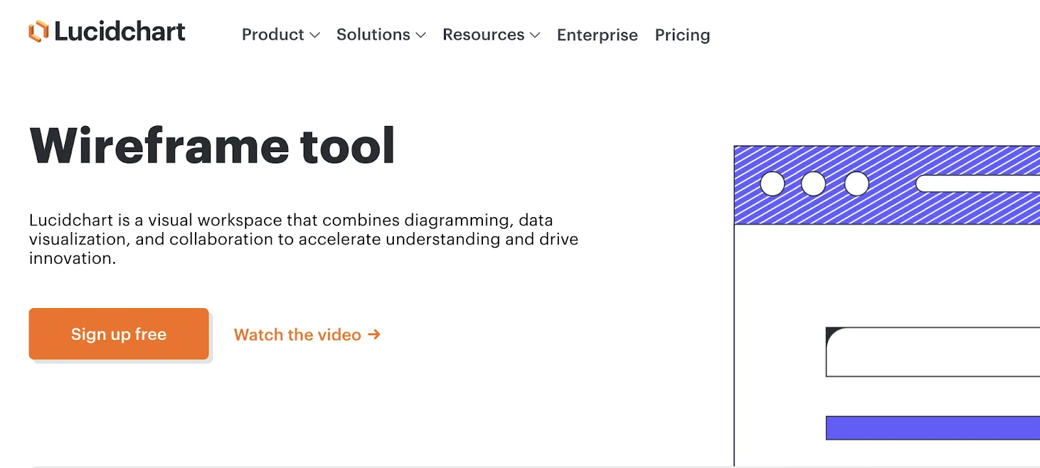Click the Lucidchart description paragraph
The height and width of the screenshot is (468, 1040).
(x=304, y=239)
